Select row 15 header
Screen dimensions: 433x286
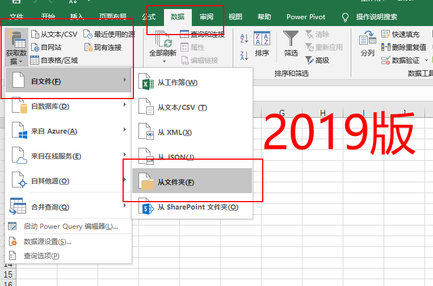pos(8,275)
